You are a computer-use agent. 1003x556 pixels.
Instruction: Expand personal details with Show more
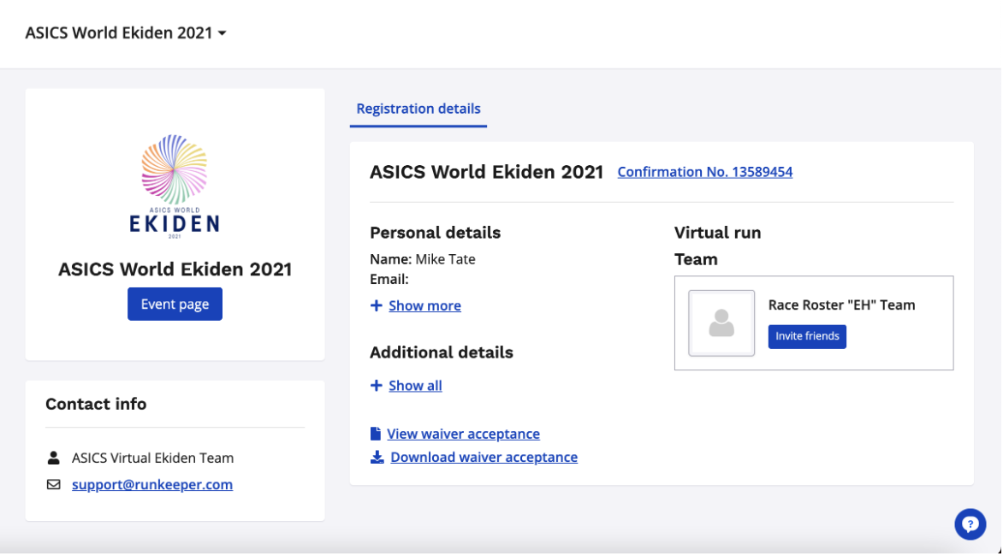coord(424,306)
